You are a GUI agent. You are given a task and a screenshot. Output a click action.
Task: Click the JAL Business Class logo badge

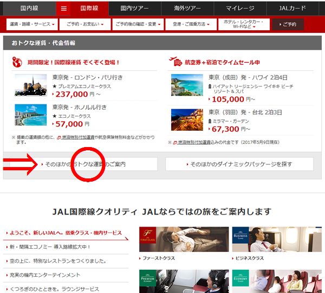tap(240, 235)
